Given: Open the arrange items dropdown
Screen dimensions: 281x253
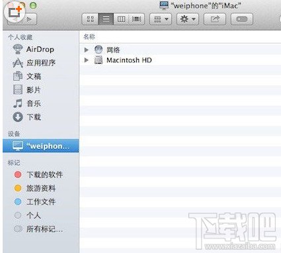Looking at the screenshot, I should tap(161, 19).
